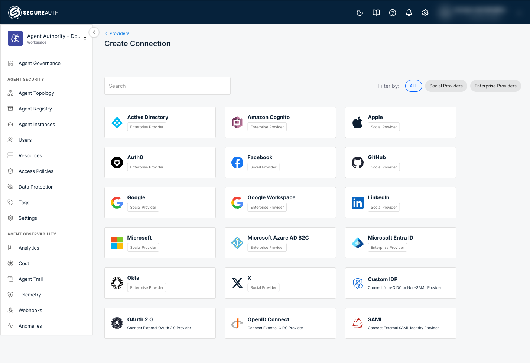The width and height of the screenshot is (530, 363).
Task: Open the documentation book icon
Action: (x=376, y=13)
